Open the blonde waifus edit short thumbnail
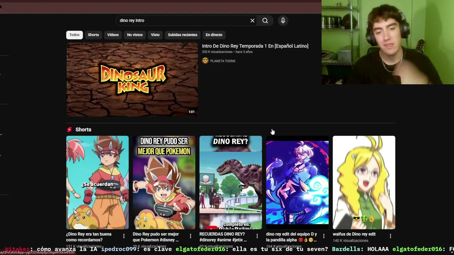The height and width of the screenshot is (255, 454). pyautogui.click(x=364, y=182)
